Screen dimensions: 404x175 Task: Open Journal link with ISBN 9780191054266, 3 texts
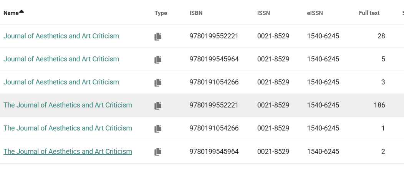pos(61,82)
